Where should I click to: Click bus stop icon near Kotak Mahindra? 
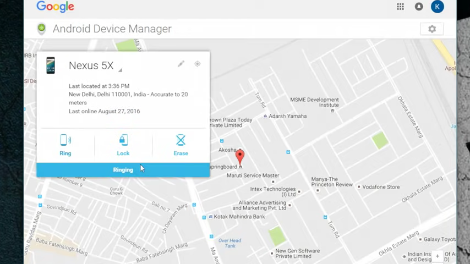point(204,217)
